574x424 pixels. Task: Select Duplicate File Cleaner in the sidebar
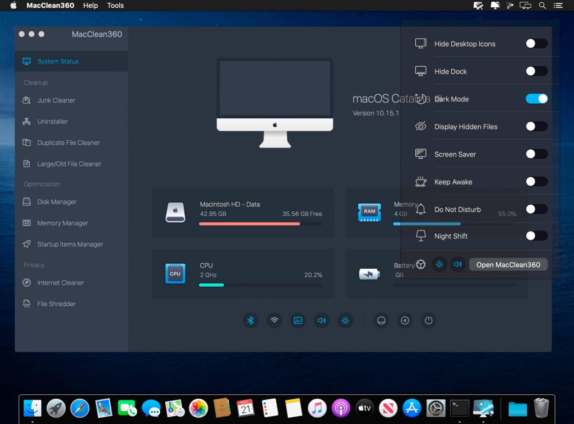[68, 143]
